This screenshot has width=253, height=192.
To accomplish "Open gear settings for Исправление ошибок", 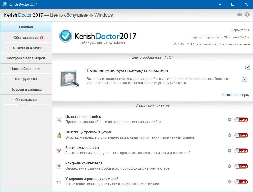I will coord(230,120).
